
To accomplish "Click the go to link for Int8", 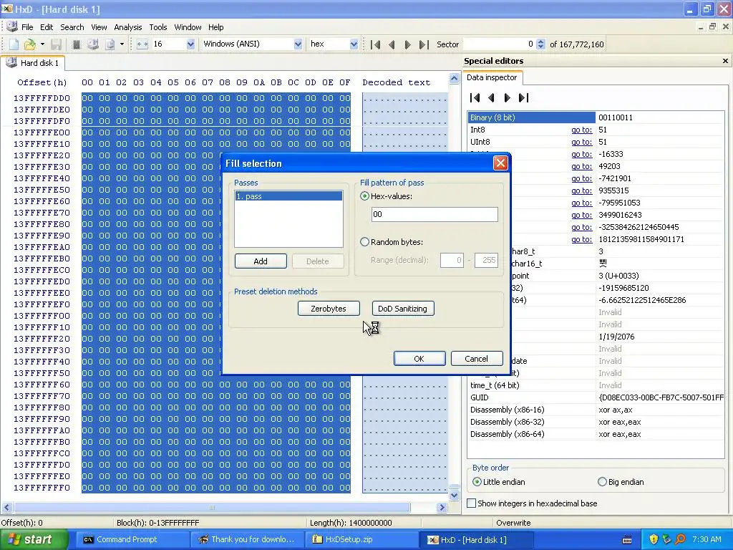I will tap(581, 130).
